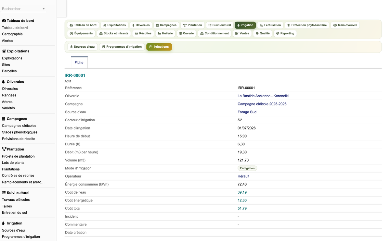Open Exploitations top navigation button
Image resolution: width=390 pixels, height=241 pixels.
(x=114, y=25)
